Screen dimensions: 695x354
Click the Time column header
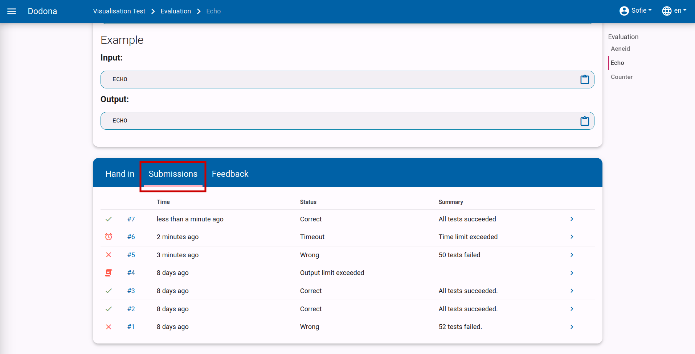[x=163, y=202]
